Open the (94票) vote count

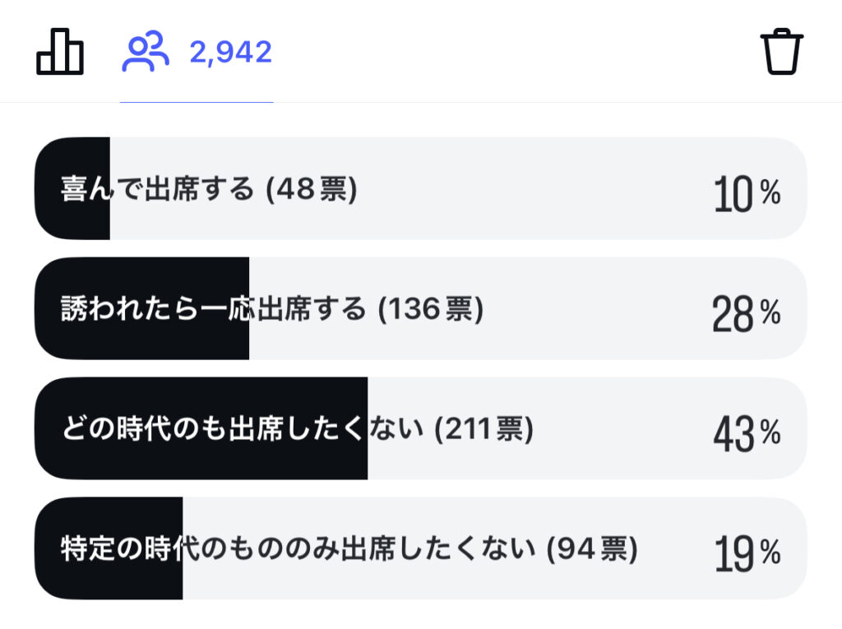coord(592,549)
